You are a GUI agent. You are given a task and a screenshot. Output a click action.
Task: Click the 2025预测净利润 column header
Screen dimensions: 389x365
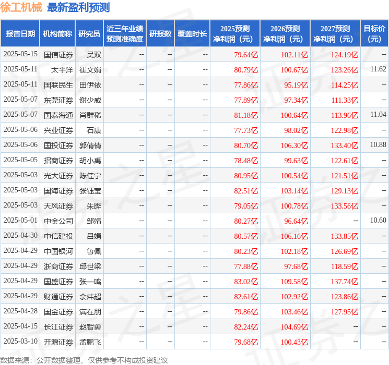tap(235, 33)
